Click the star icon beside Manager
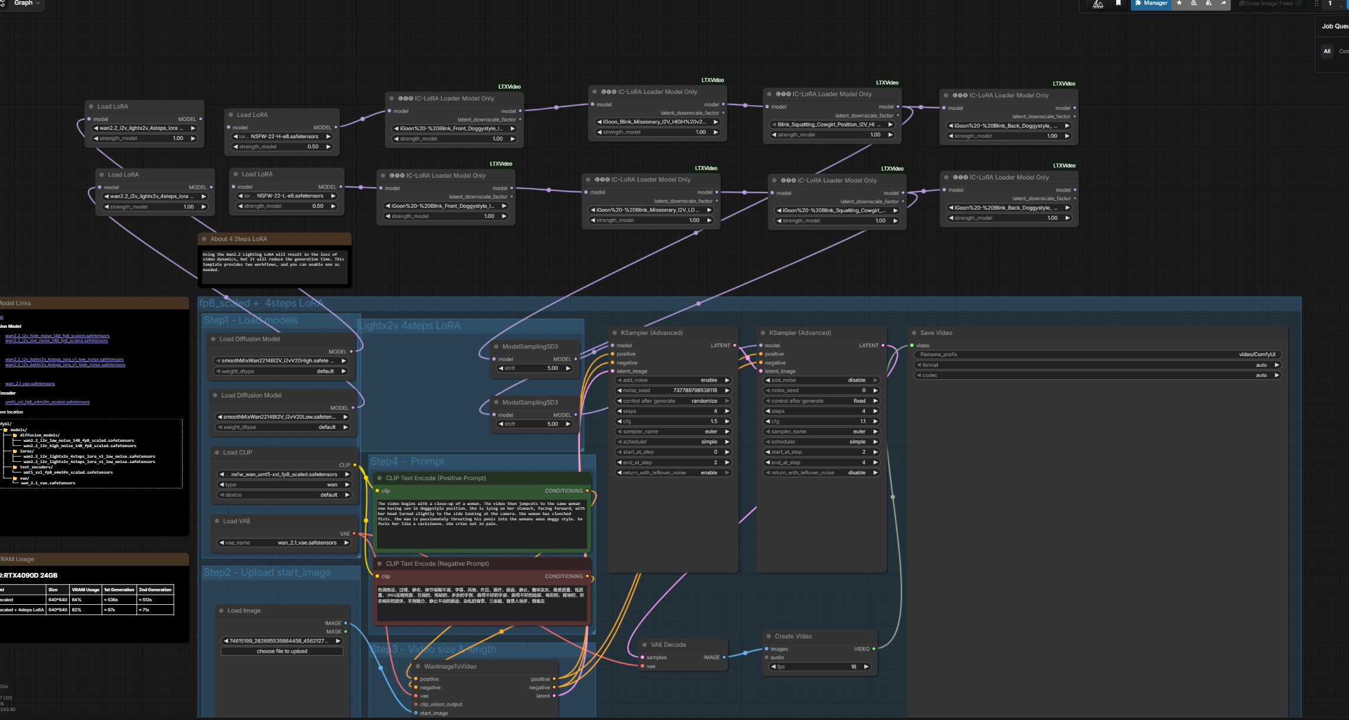 1179,4
